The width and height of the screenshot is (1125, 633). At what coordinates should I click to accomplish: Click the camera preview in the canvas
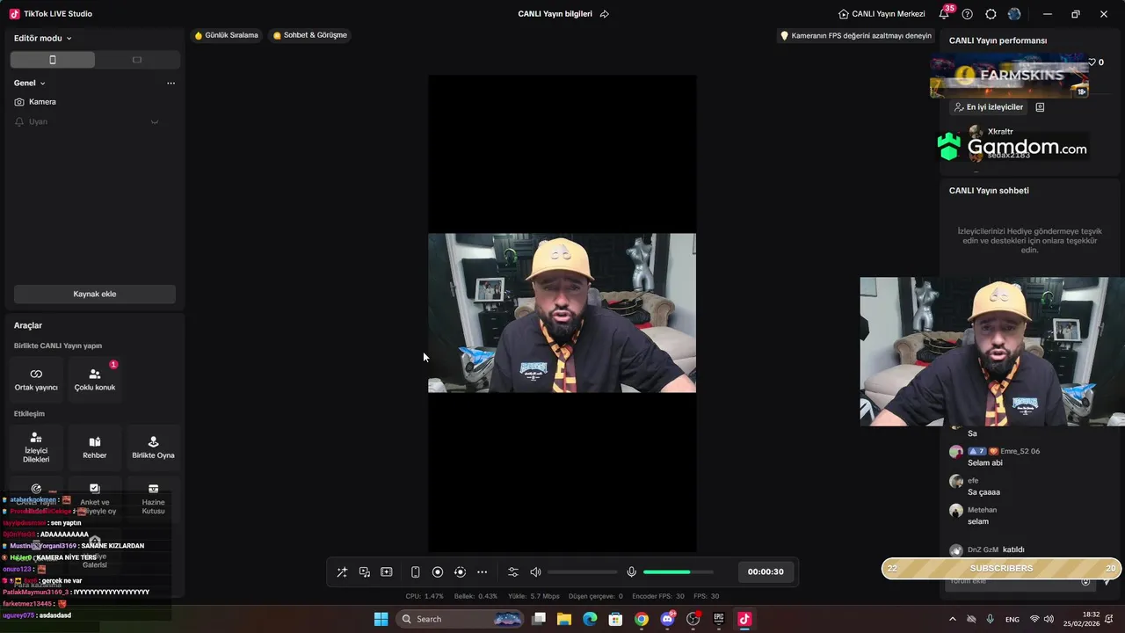pyautogui.click(x=562, y=313)
